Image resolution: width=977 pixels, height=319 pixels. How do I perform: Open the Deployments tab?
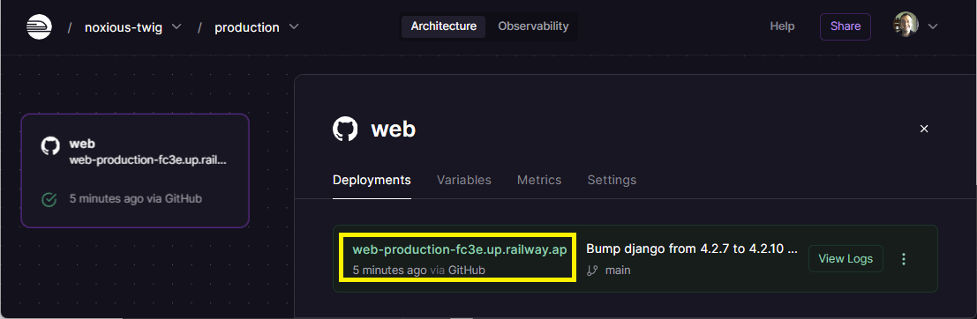click(x=372, y=181)
